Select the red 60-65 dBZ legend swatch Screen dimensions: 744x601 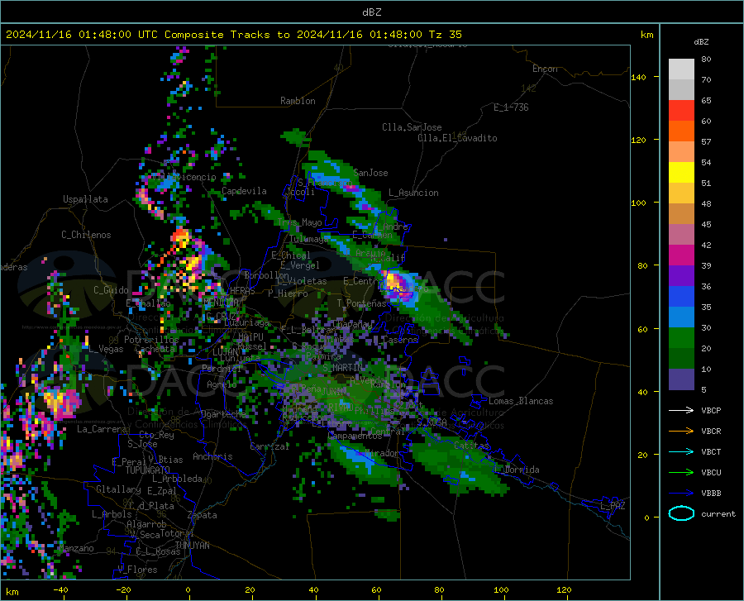(681, 111)
